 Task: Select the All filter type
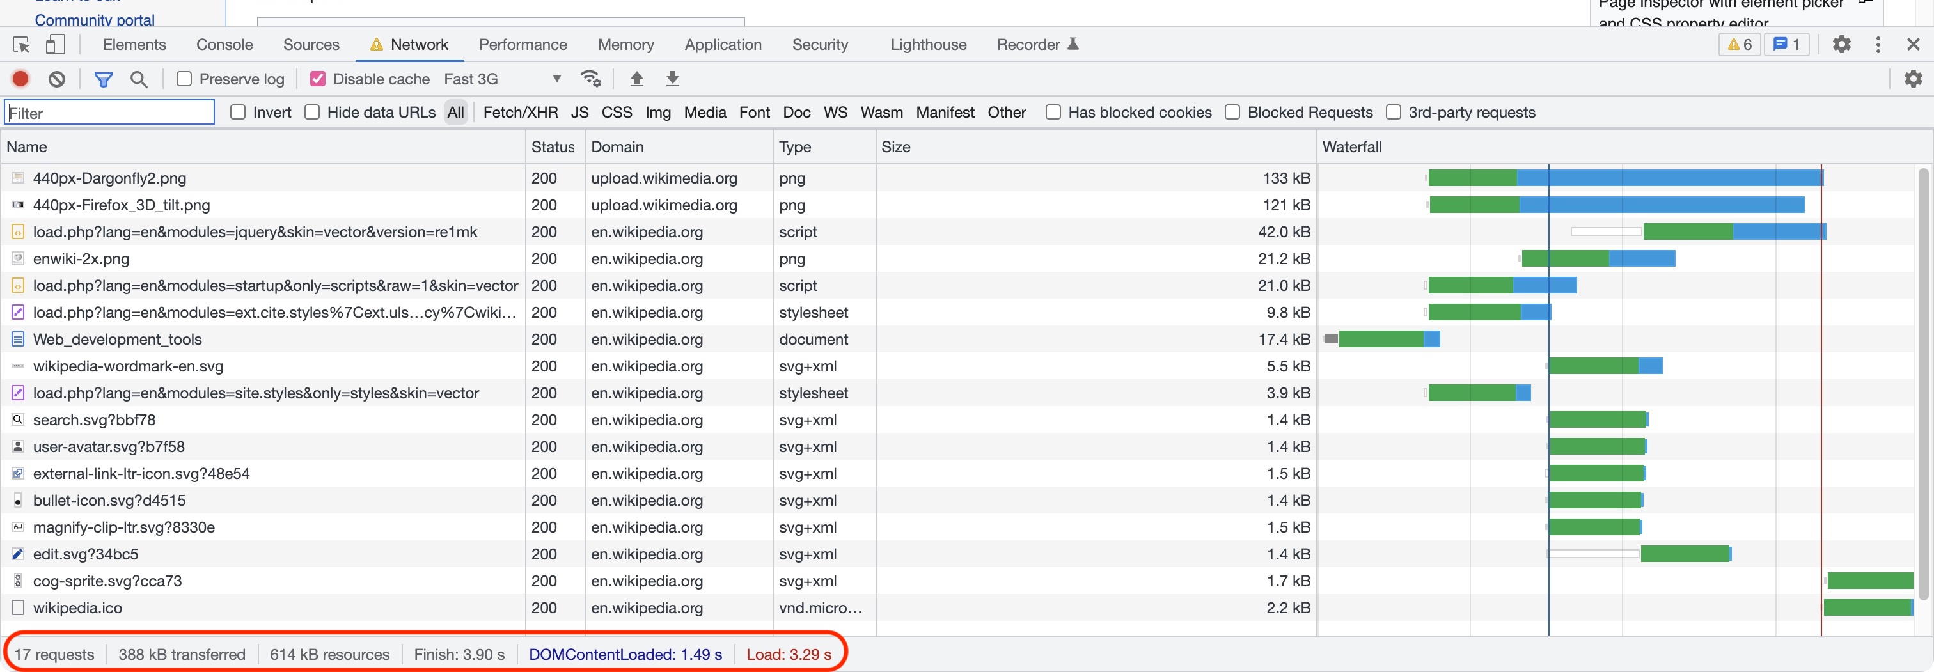[456, 113]
